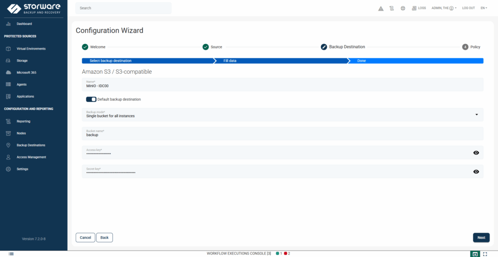
Task: Reveal the Access key with the eye icon
Action: (x=476, y=153)
